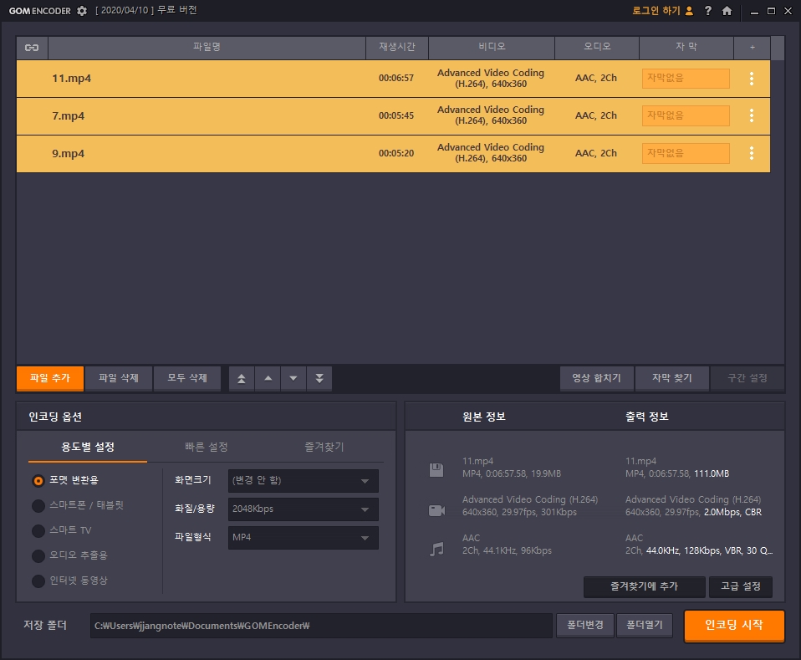
Task: Click the 폴더열기 button
Action: pos(645,625)
